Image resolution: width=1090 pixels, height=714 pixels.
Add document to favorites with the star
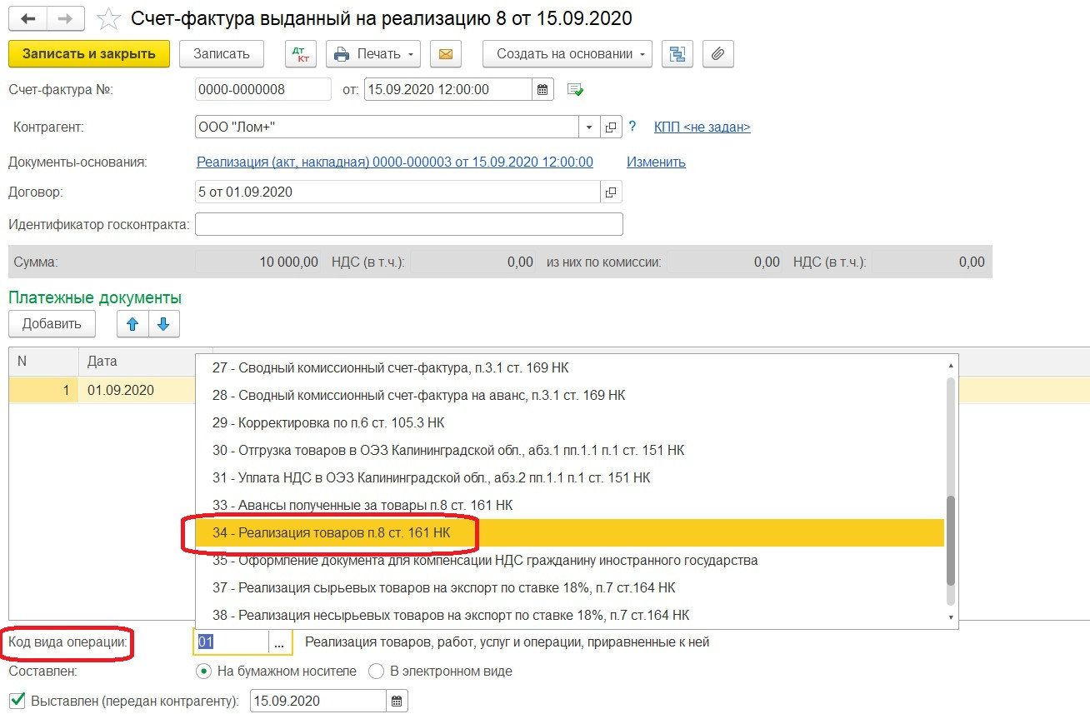(107, 18)
